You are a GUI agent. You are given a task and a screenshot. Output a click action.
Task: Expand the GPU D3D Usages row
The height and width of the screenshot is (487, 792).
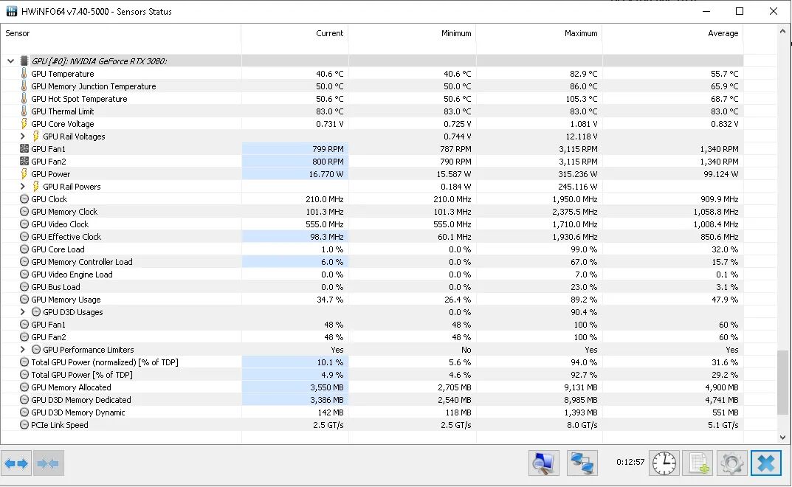(23, 312)
